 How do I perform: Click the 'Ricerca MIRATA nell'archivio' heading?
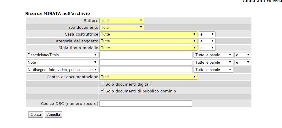pyautogui.click(x=58, y=13)
